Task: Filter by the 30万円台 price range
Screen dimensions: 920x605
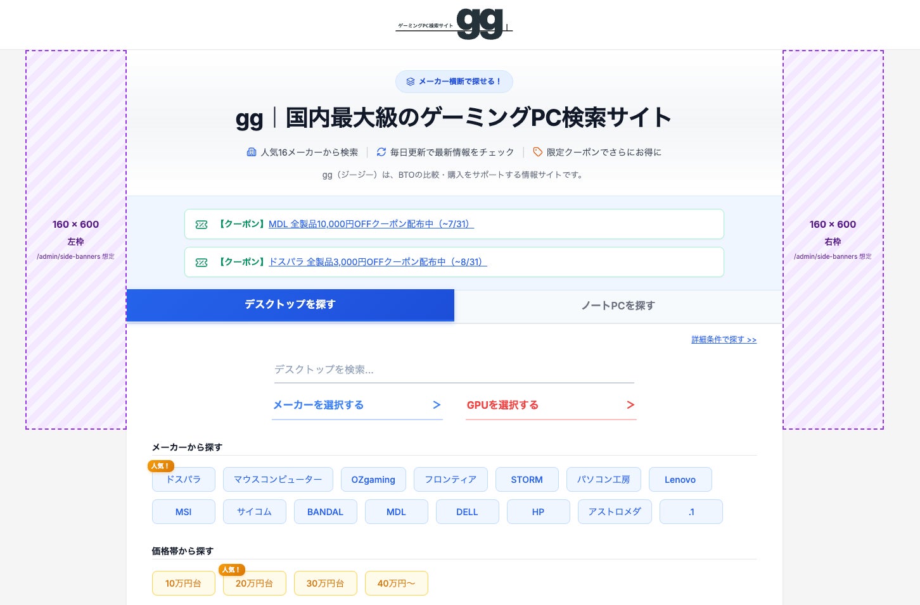Action: point(326,583)
